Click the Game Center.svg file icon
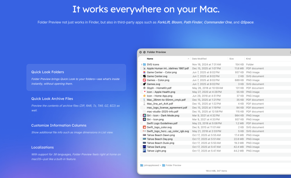 pyautogui.click(x=144, y=76)
